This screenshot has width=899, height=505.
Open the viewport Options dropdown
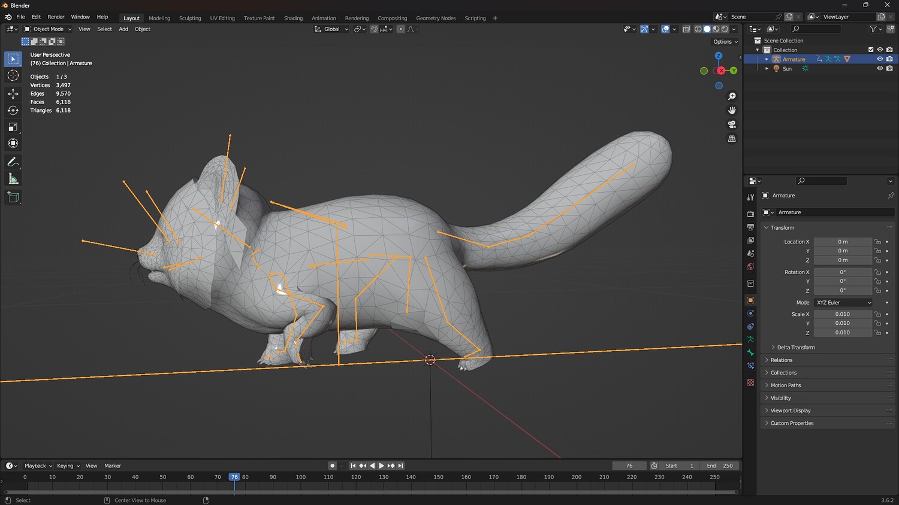point(725,42)
